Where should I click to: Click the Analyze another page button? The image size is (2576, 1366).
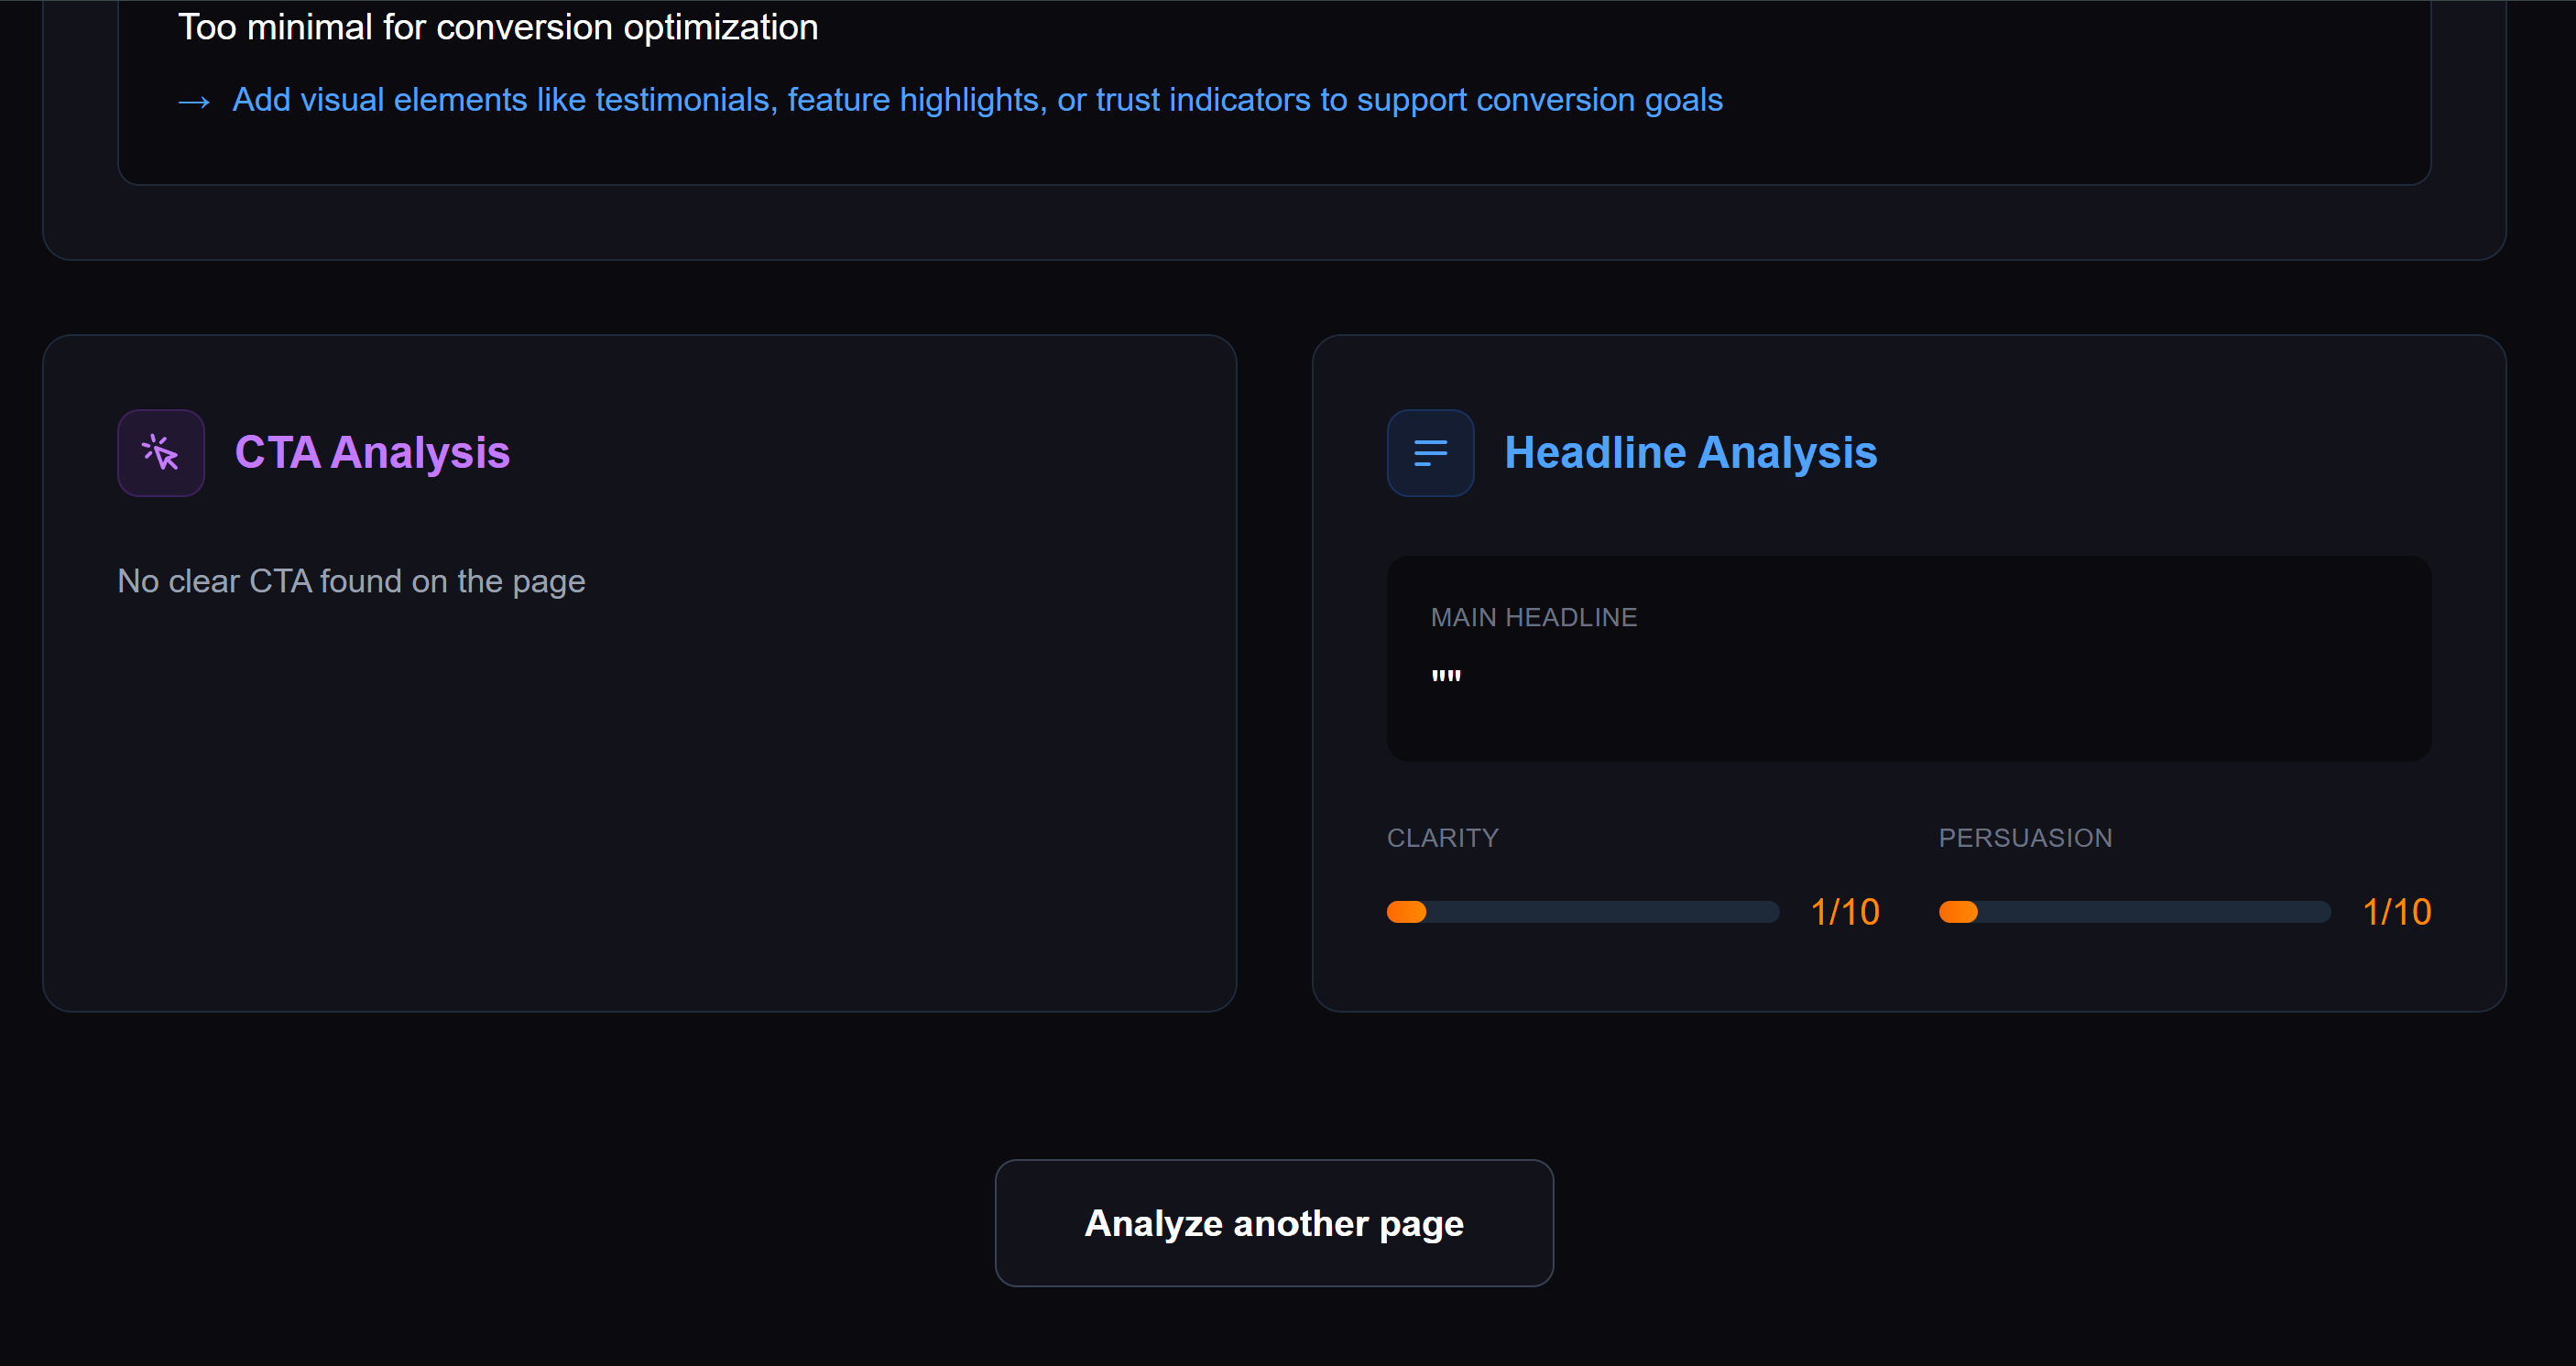point(1274,1223)
